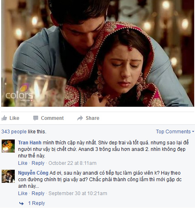Click the Top Comments dropdown arrow
195x209 pixels.
click(193, 132)
